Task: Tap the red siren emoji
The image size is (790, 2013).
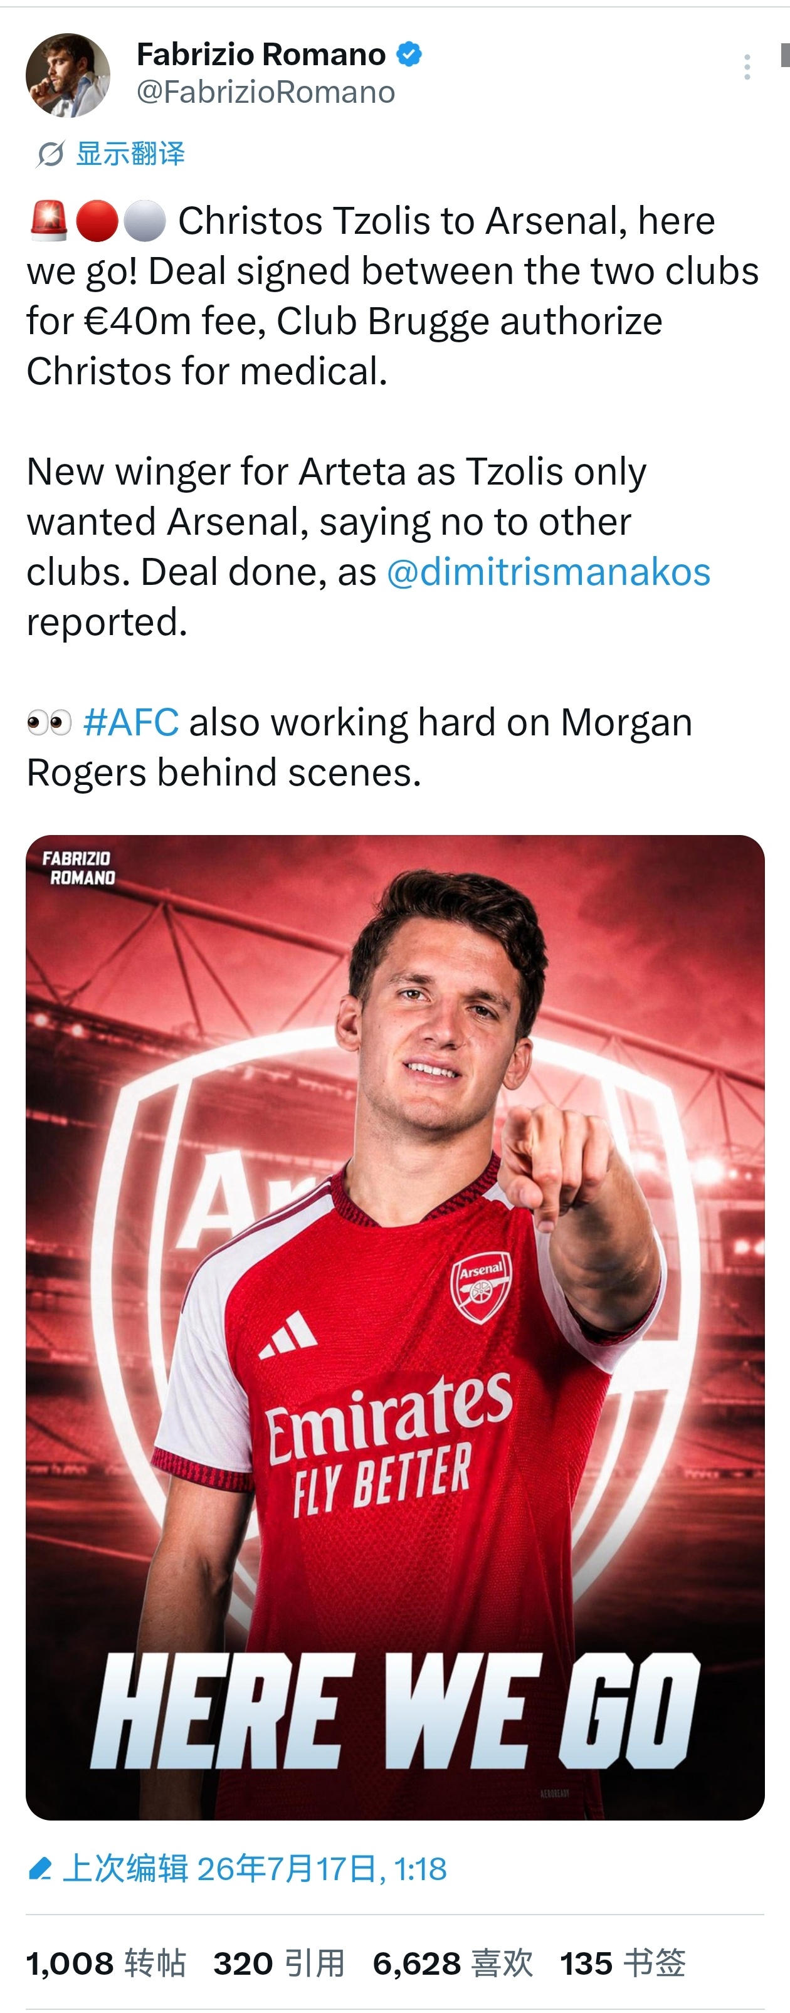Action: [48, 221]
